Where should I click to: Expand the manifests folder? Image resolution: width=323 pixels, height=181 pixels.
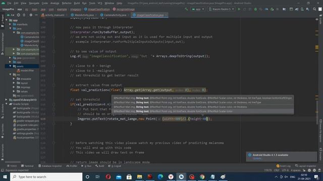tap(10, 24)
